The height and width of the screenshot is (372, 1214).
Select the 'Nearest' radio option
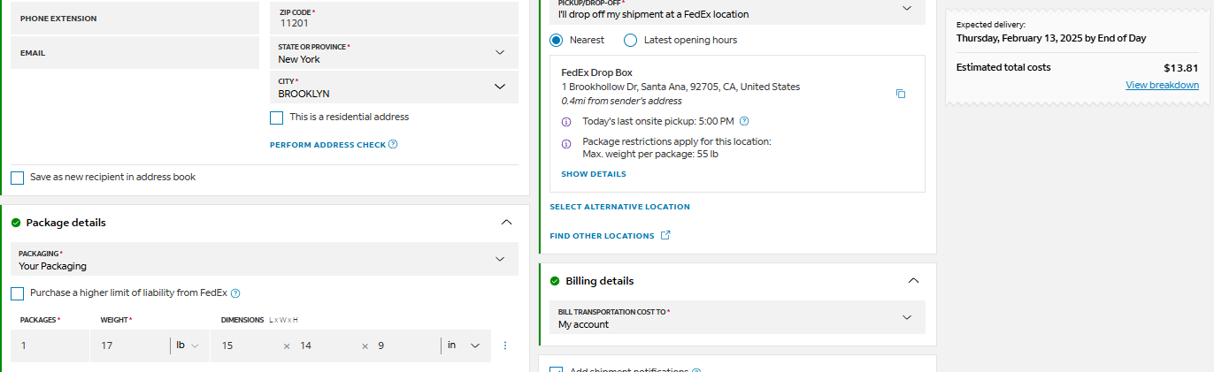(x=556, y=40)
